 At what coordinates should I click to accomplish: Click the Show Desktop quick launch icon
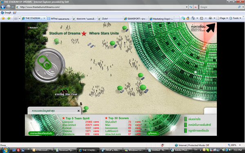(x=14, y=150)
